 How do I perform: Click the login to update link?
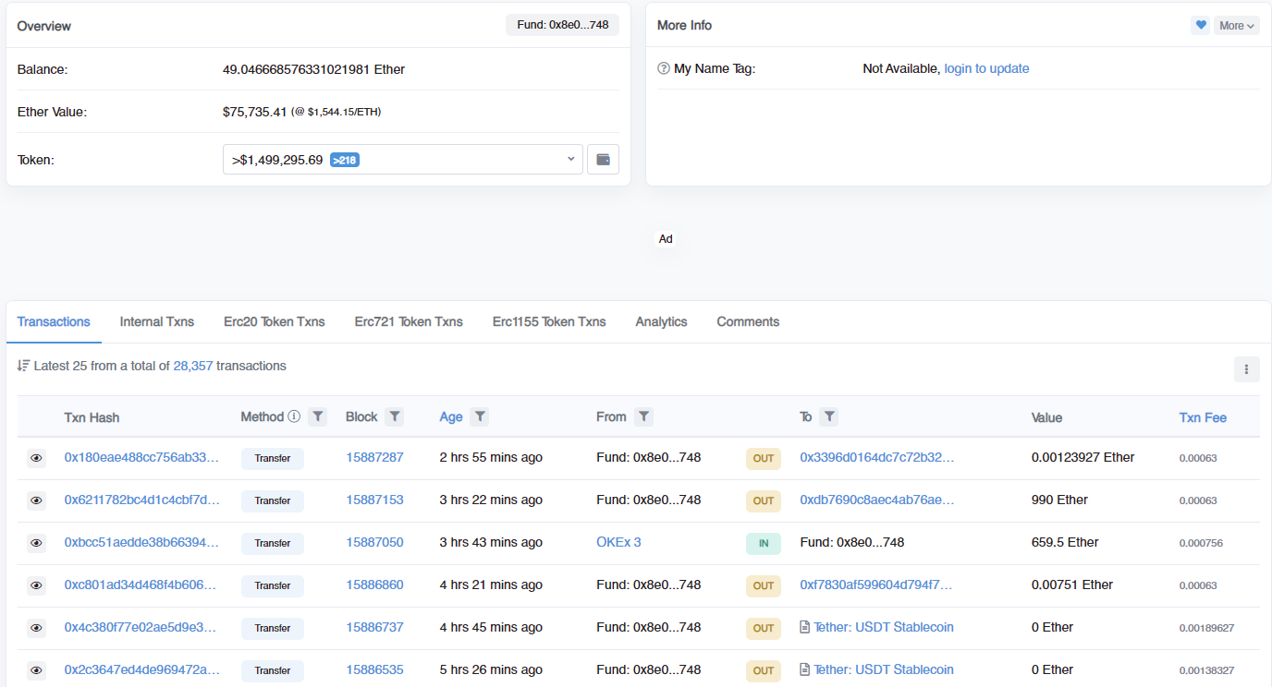pyautogui.click(x=986, y=67)
